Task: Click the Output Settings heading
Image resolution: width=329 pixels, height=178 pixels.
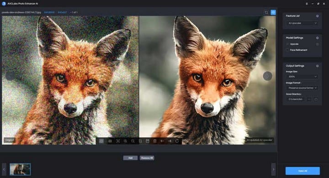Action: click(x=295, y=66)
